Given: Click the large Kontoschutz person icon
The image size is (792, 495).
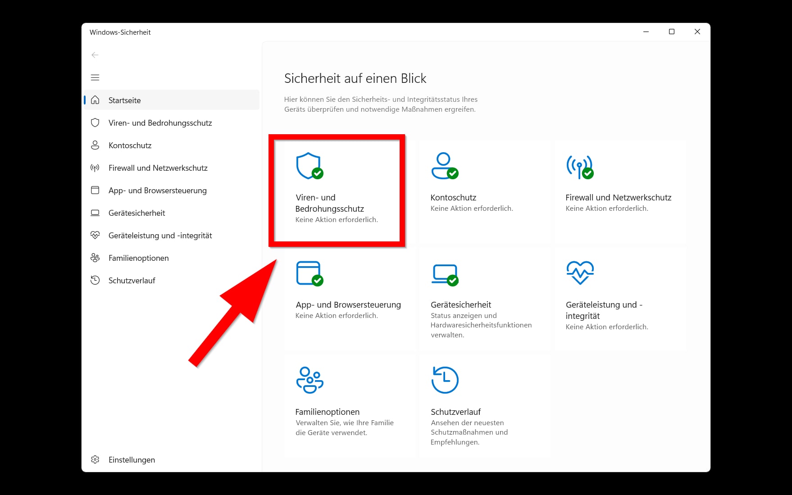Looking at the screenshot, I should (x=445, y=166).
